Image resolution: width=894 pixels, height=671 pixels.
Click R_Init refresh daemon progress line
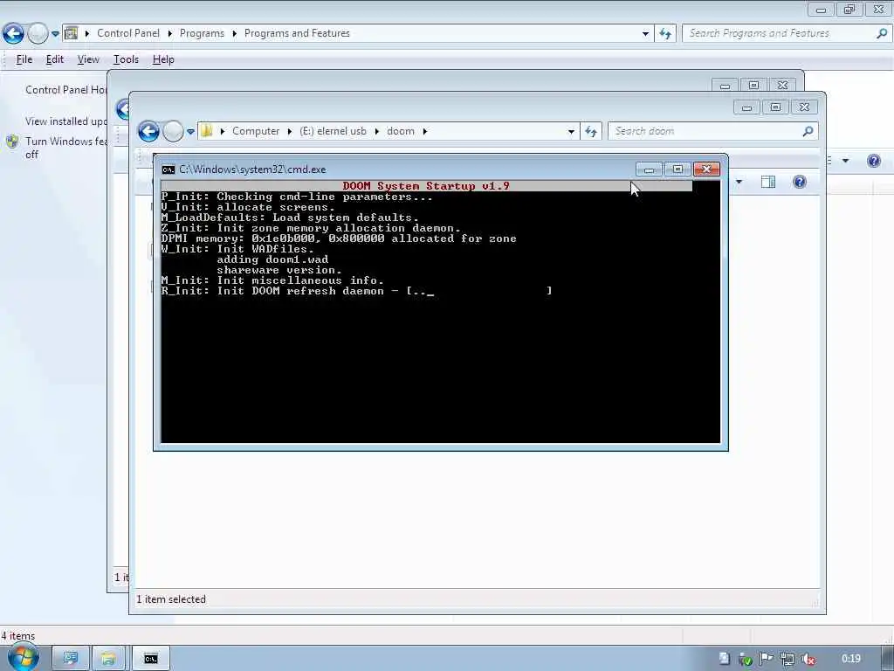356,291
